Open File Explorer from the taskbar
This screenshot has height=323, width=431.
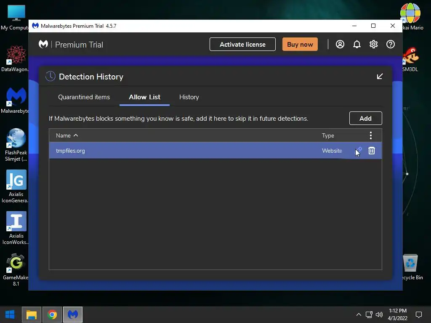[31, 315]
